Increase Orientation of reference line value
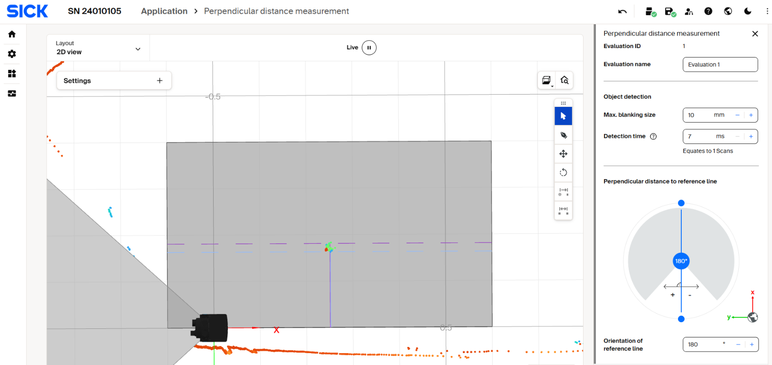772x365 pixels. (x=752, y=345)
